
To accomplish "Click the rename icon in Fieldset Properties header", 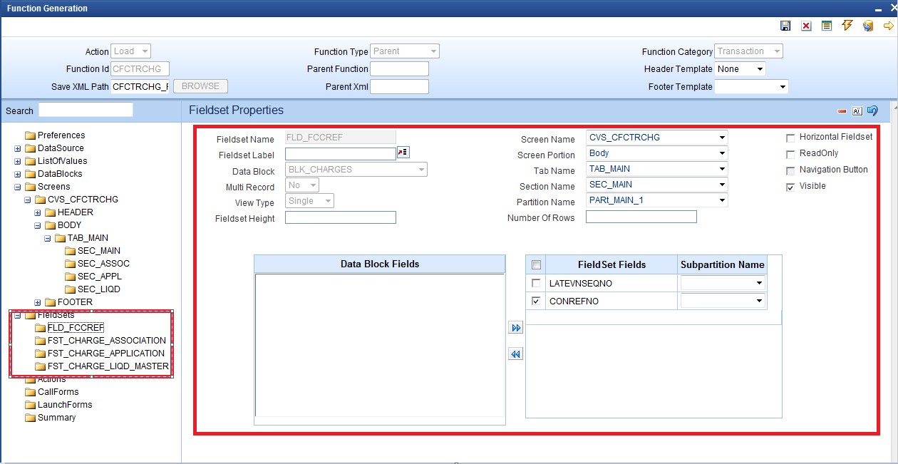I will tap(857, 111).
